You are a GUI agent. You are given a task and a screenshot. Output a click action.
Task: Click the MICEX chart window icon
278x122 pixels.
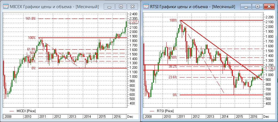[x=5, y=6]
